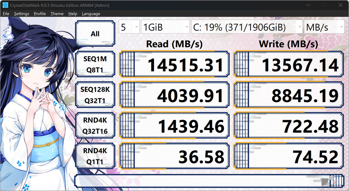Click the CrystalDiskMark app icon in title bar
The image size is (349, 191).
[x=5, y=5]
